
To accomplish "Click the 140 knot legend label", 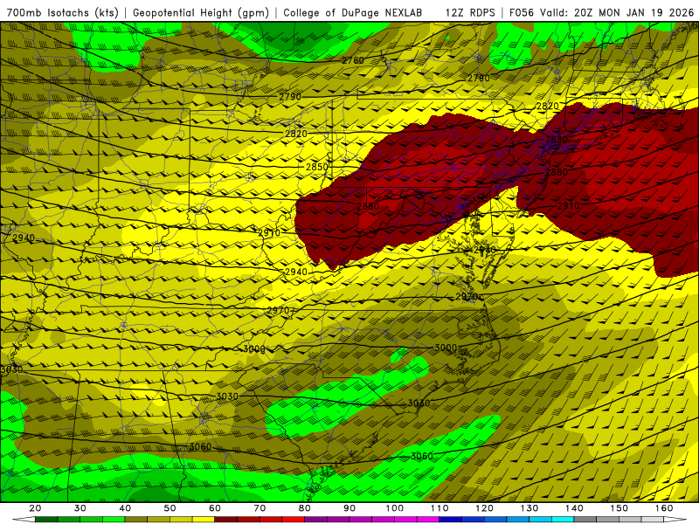I will (574, 508).
